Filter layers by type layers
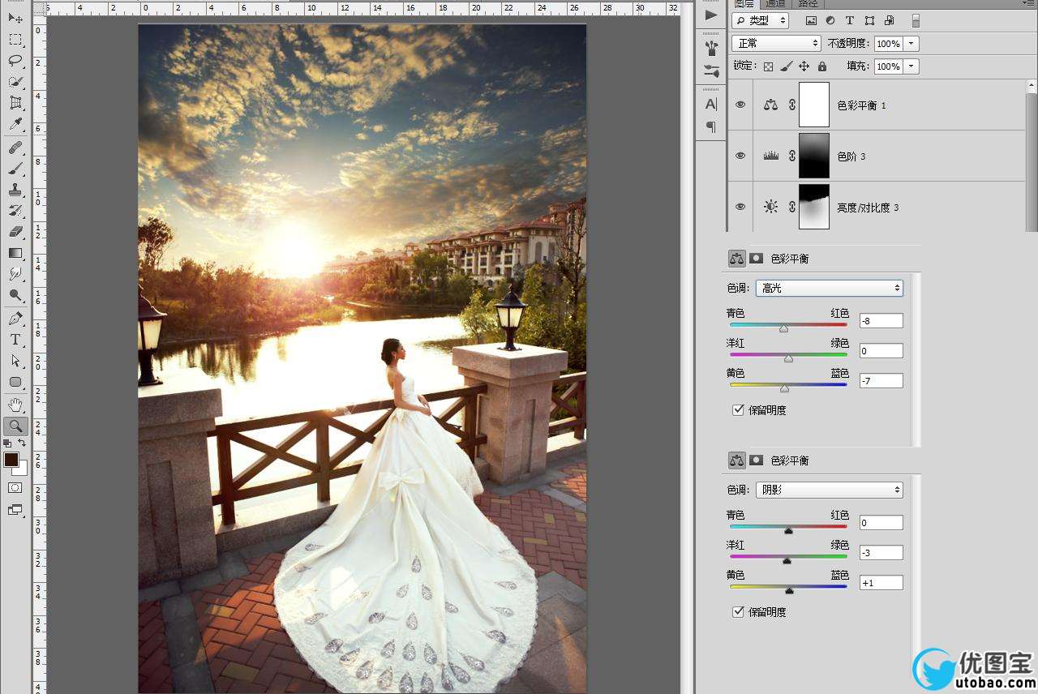Viewport: 1038px width, 694px height. click(850, 20)
